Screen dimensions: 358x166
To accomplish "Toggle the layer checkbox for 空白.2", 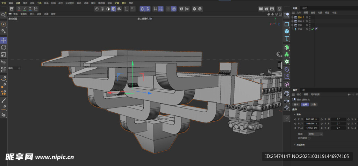I will pos(307,17).
